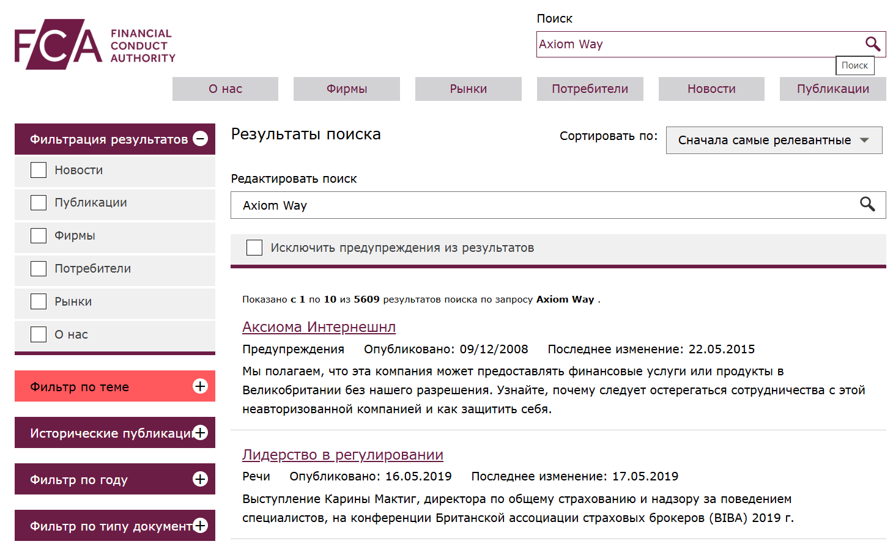
Task: Click the Поиск tooltip label under the search bar
Action: click(x=854, y=65)
